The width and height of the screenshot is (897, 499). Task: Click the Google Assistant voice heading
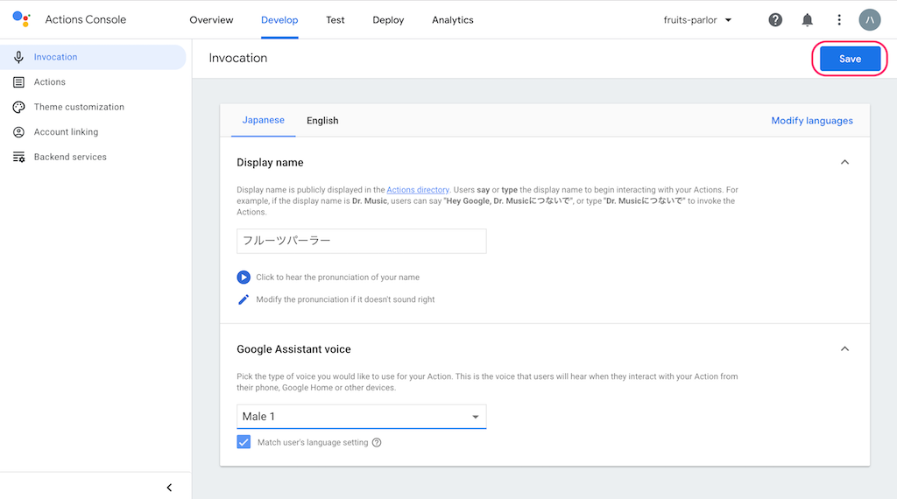pyautogui.click(x=294, y=349)
